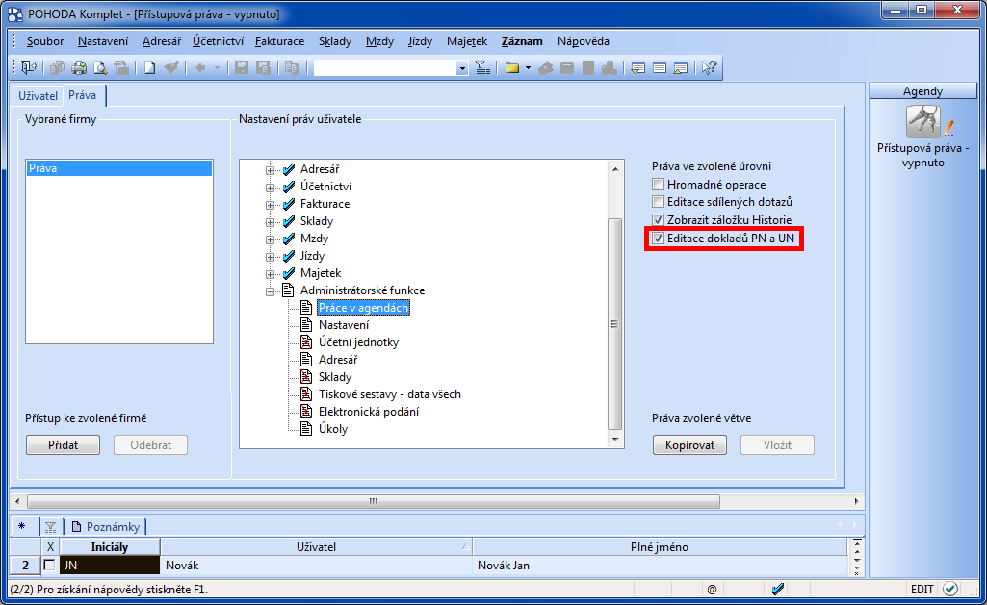Click the filter funnel icon in the toolbar
Screen dimensions: 987x605
[x=482, y=67]
